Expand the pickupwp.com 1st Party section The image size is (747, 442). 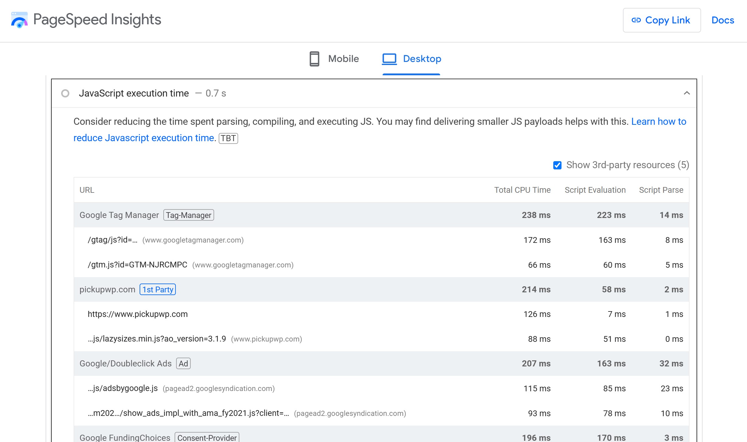coord(107,289)
